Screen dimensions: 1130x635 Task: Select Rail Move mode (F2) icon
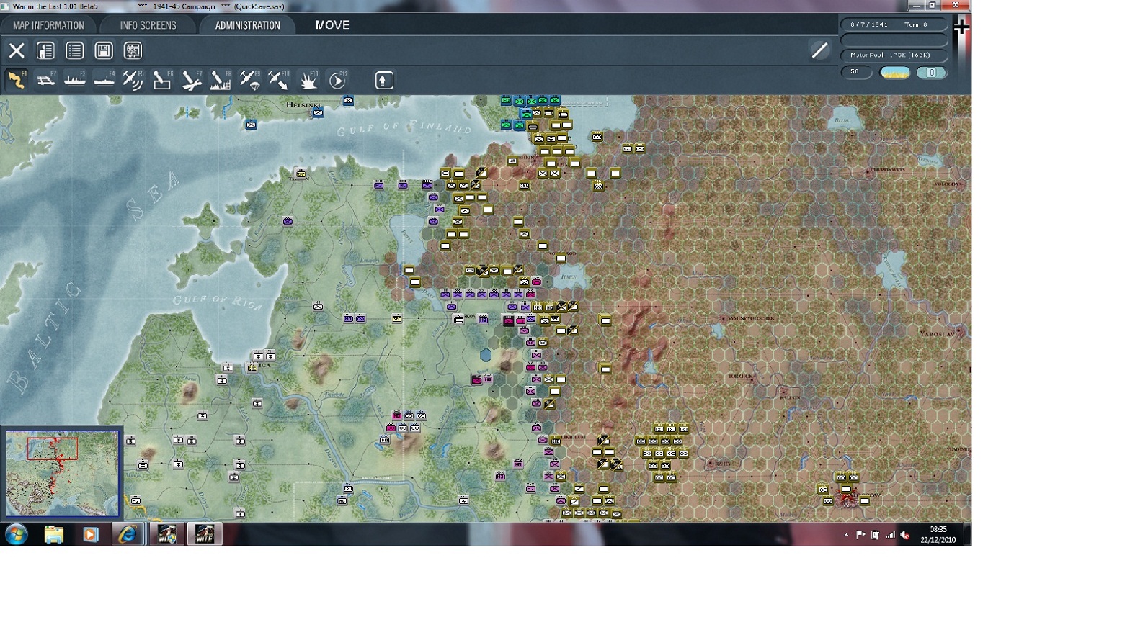(45, 80)
